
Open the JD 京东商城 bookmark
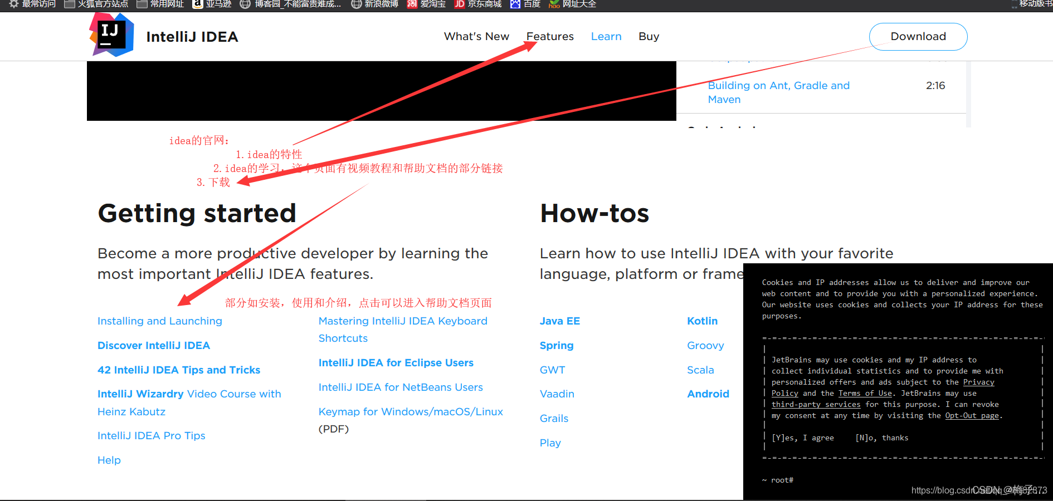[477, 4]
